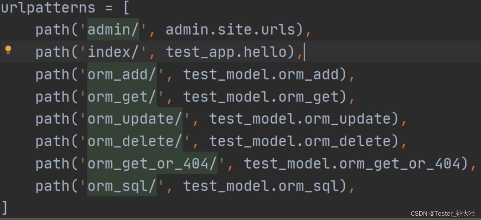Click test_model.orm_get view reference
This screenshot has height=220, width=481.
click(x=261, y=97)
